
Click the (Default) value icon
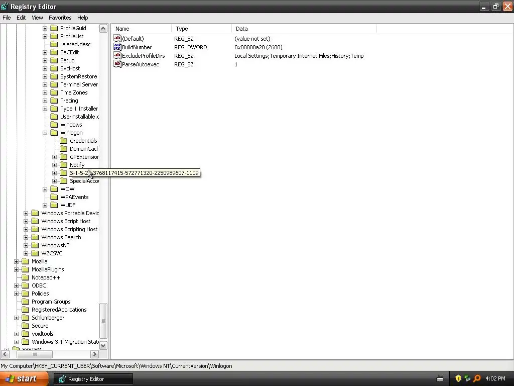(117, 38)
